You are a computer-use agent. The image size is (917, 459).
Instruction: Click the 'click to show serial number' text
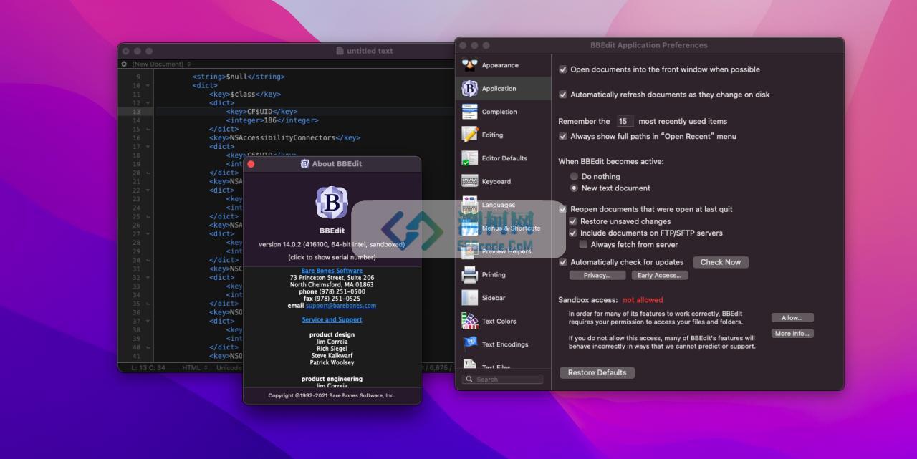coord(332,257)
